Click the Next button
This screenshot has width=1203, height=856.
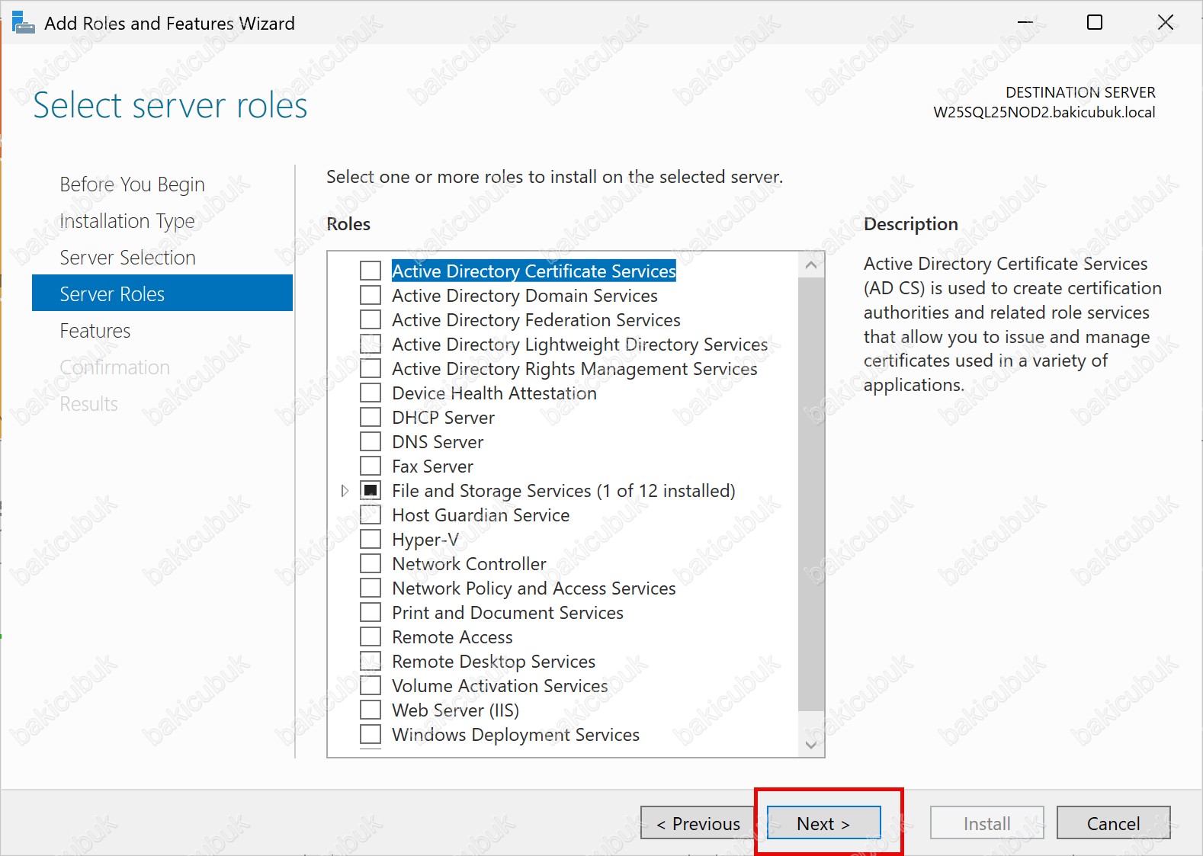(823, 823)
